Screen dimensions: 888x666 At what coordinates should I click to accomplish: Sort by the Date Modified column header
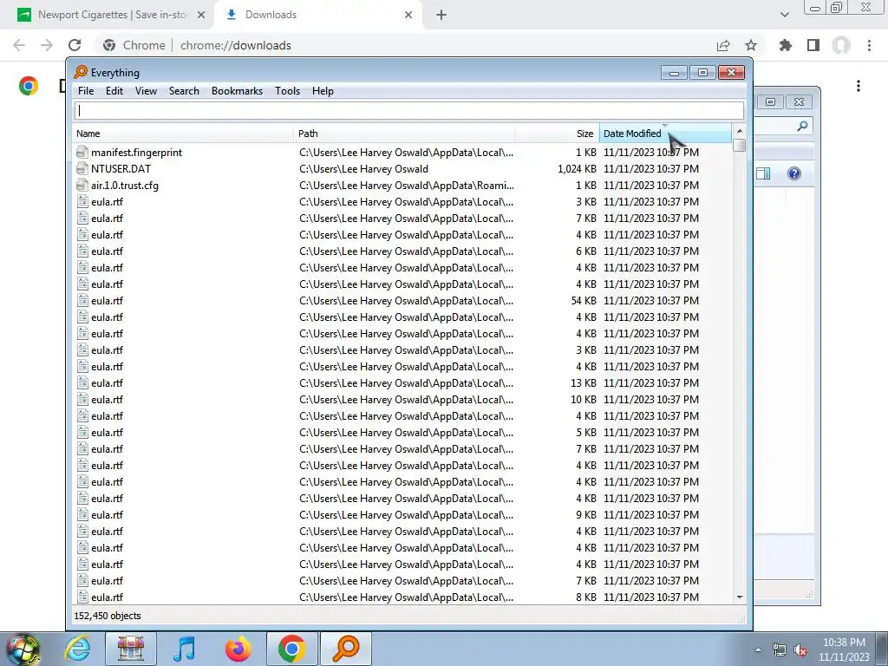click(665, 134)
